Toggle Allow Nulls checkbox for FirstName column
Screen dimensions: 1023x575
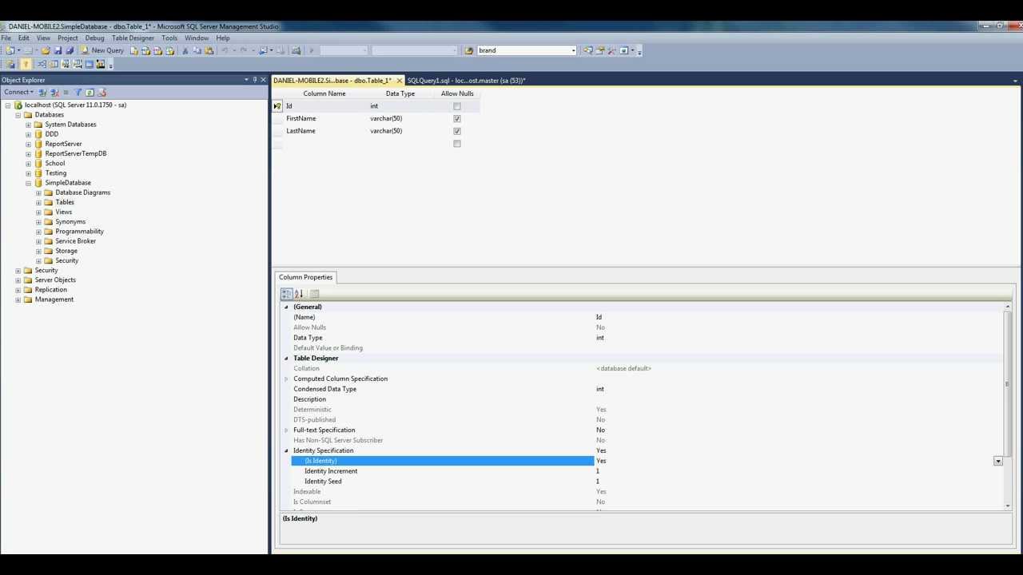[457, 118]
